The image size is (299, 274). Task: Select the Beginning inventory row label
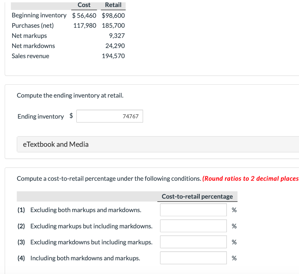click(x=39, y=15)
